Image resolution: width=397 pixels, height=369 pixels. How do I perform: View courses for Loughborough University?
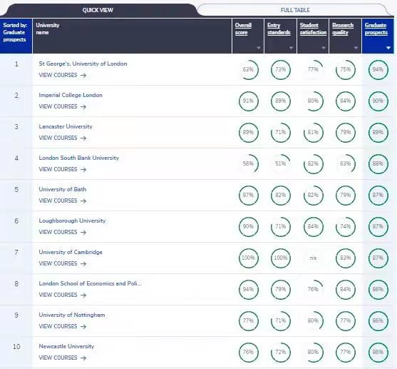click(63, 232)
